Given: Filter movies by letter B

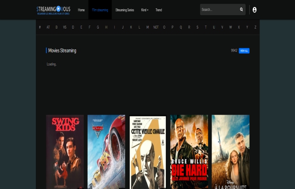Looking at the screenshot, I should tap(56, 27).
